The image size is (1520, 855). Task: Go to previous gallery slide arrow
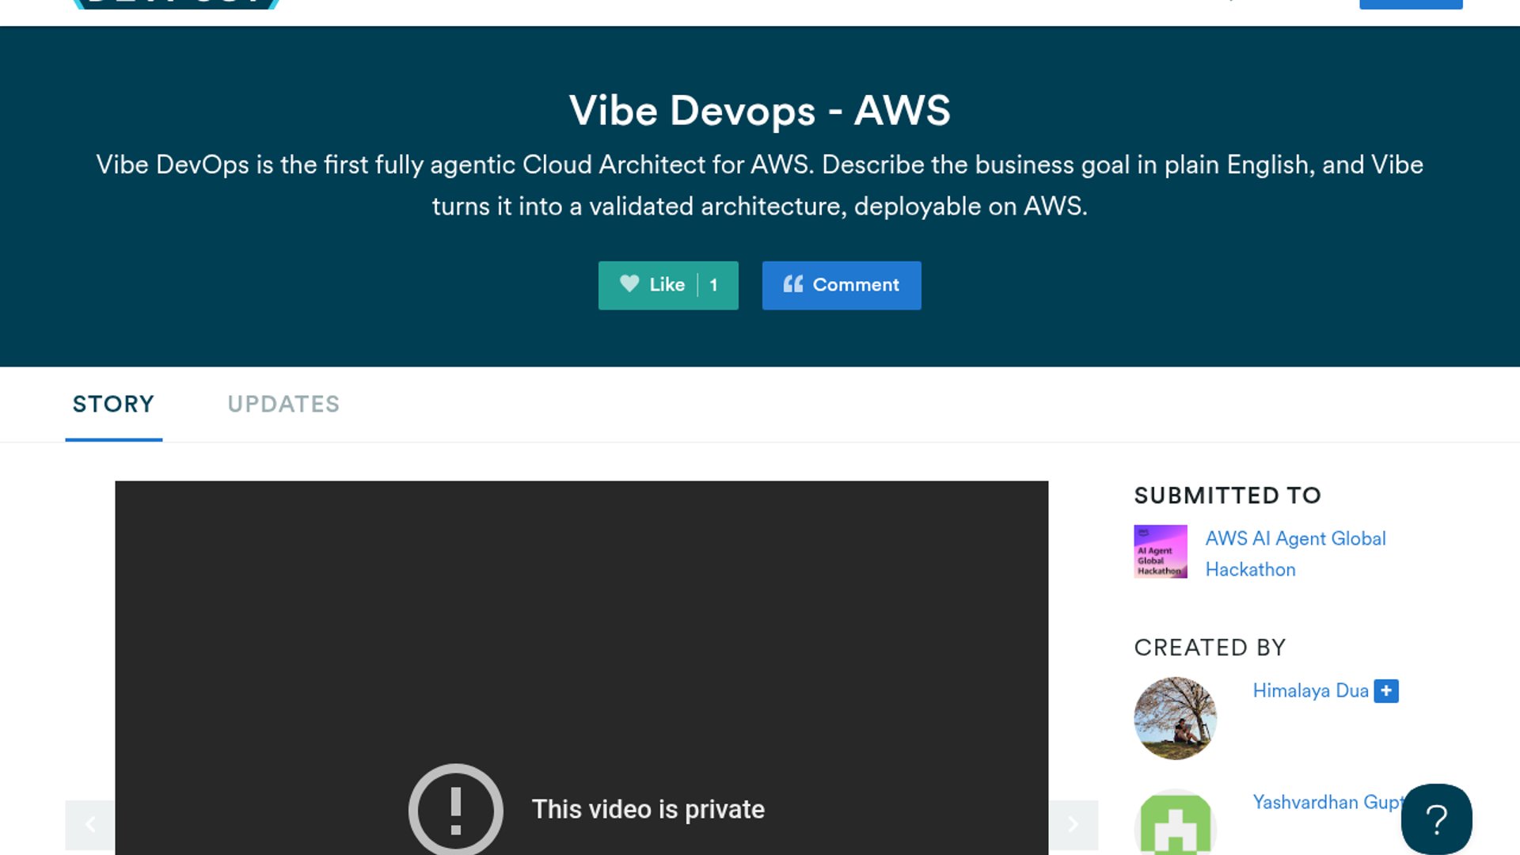point(90,825)
